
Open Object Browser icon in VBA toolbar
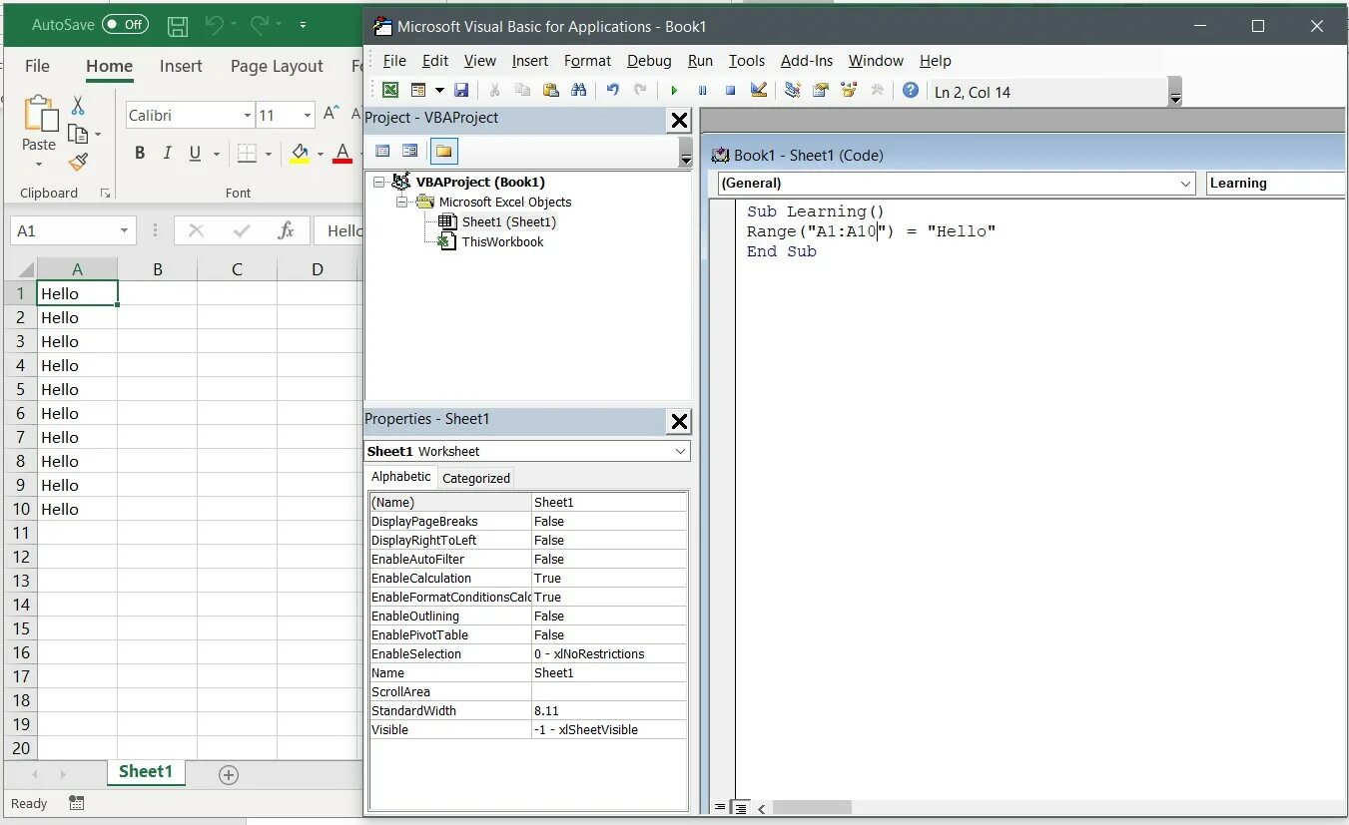[849, 91]
